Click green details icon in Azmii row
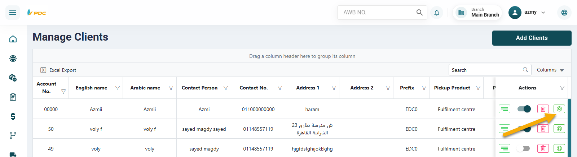Screen dimensions: 577x157 click(505, 109)
